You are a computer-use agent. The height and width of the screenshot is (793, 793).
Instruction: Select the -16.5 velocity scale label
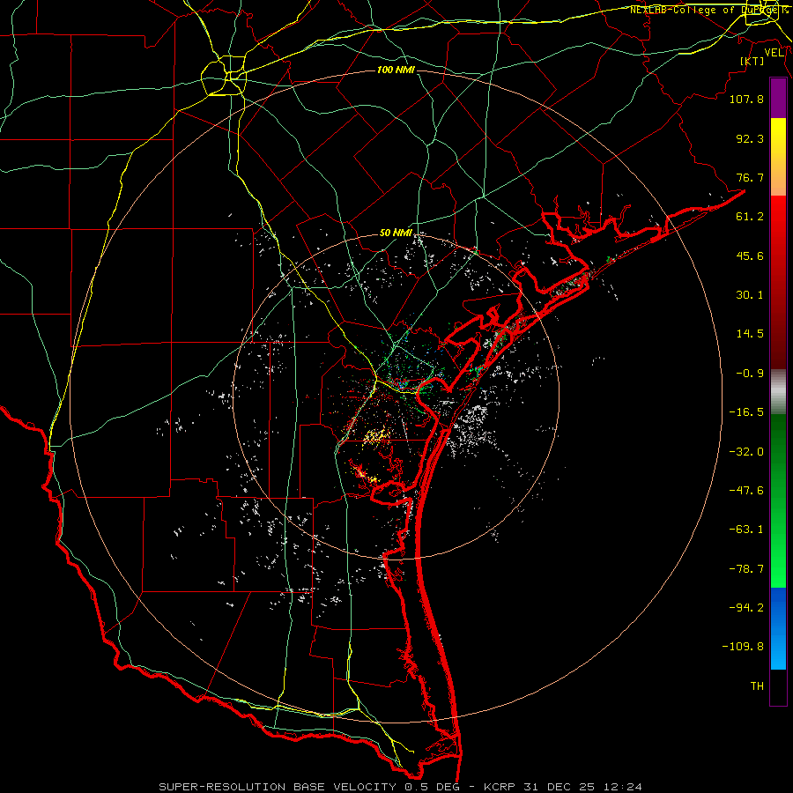[746, 412]
